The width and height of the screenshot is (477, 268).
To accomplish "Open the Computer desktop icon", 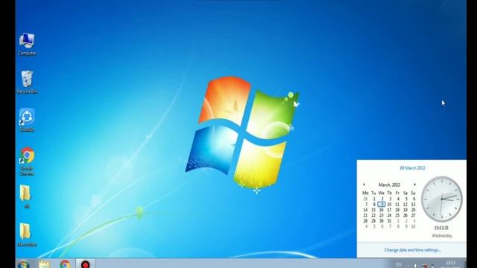I will [x=27, y=44].
